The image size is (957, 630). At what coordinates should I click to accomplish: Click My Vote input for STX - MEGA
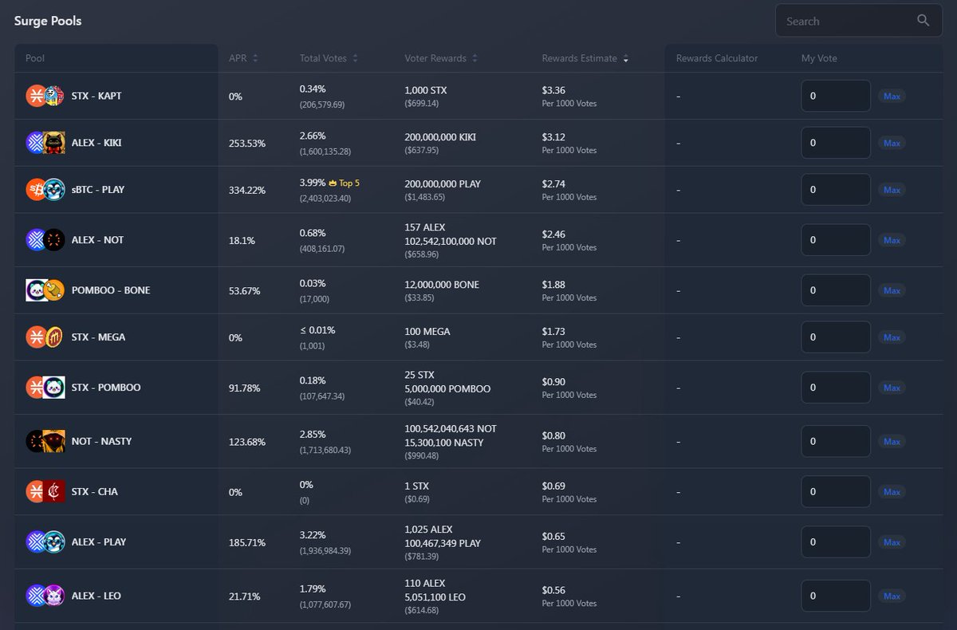(836, 337)
